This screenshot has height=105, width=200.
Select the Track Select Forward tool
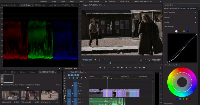point(65,76)
